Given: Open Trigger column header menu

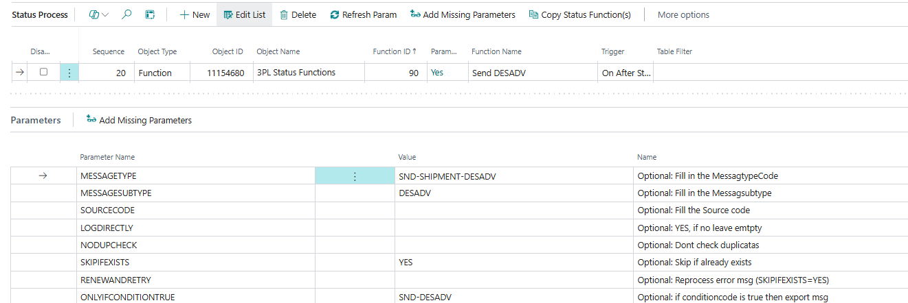Looking at the screenshot, I should [612, 51].
